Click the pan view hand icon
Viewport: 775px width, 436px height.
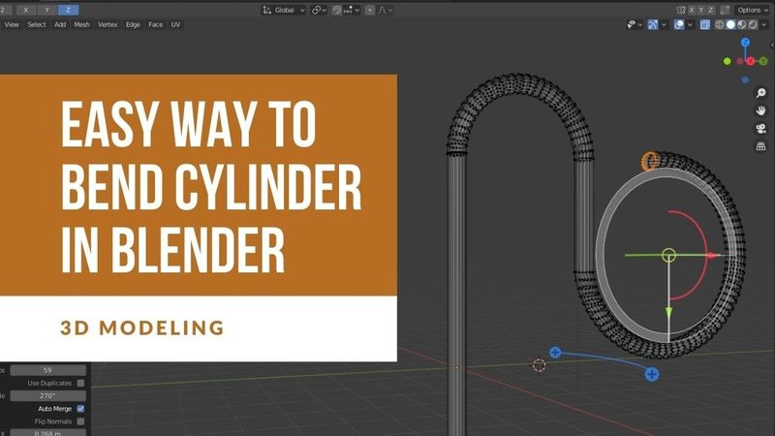[761, 110]
